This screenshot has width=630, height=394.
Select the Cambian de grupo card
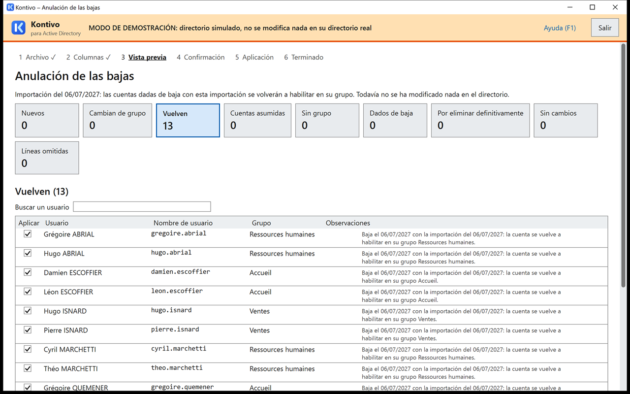coord(117,120)
